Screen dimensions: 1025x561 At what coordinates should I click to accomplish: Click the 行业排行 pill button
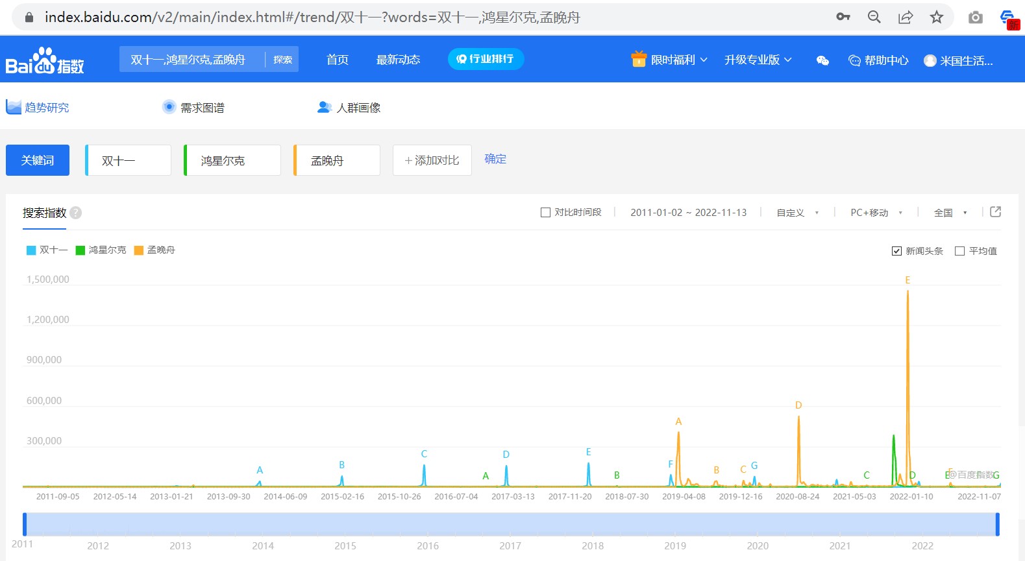[x=486, y=59]
